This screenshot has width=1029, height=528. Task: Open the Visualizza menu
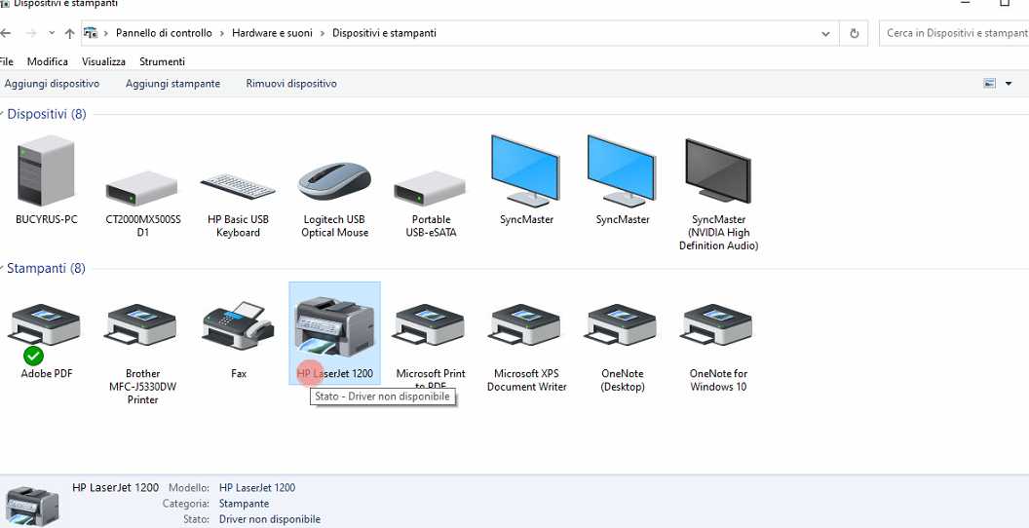pos(103,61)
